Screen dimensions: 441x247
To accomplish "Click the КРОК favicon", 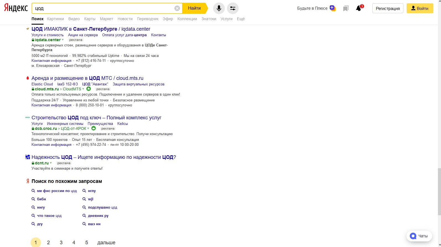I will tap(28, 117).
